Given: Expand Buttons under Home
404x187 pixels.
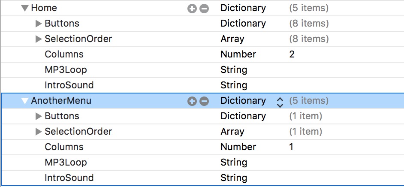Looking at the screenshot, I should [x=39, y=24].
